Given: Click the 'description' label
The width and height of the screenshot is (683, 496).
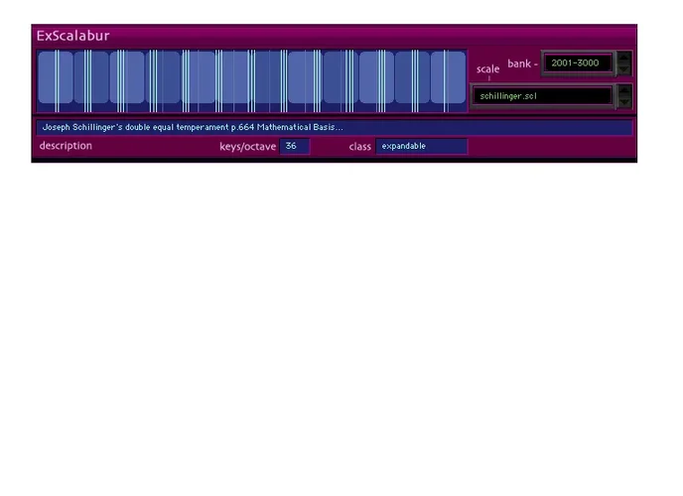Looking at the screenshot, I should pos(66,145).
